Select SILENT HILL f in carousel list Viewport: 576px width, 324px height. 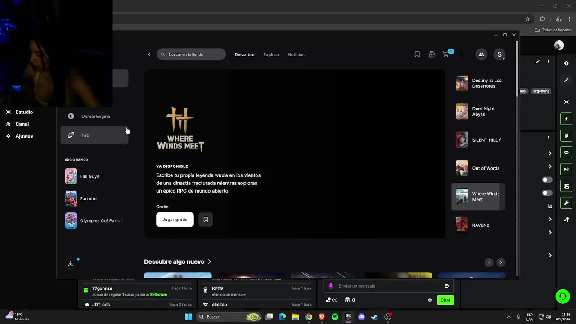[478, 140]
